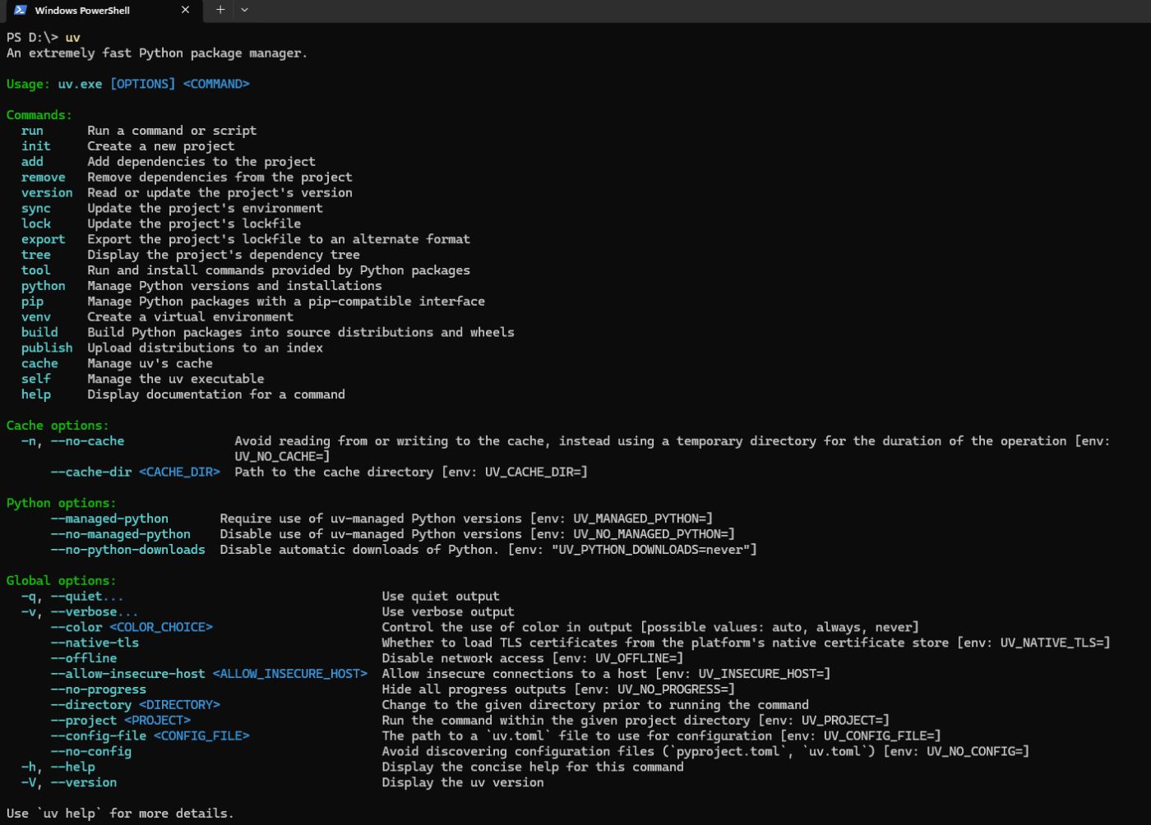Click the '[OPTIONS]' usage placeholder
The height and width of the screenshot is (825, 1151).
(x=143, y=85)
